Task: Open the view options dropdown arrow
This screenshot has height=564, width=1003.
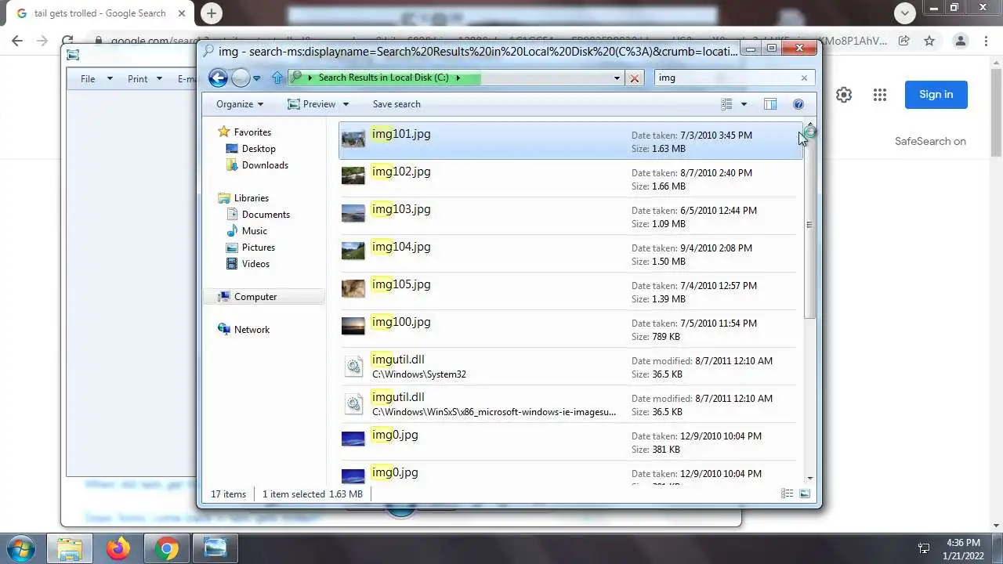Action: point(744,104)
